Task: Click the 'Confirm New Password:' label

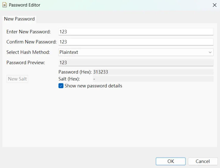Action: (x=32, y=42)
